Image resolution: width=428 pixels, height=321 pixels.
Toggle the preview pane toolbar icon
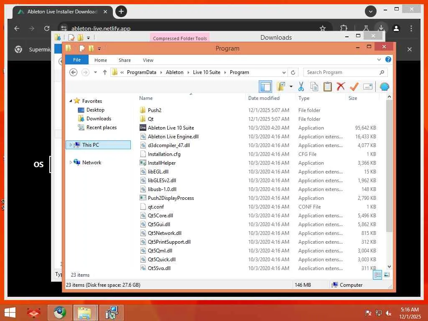(x=265, y=87)
